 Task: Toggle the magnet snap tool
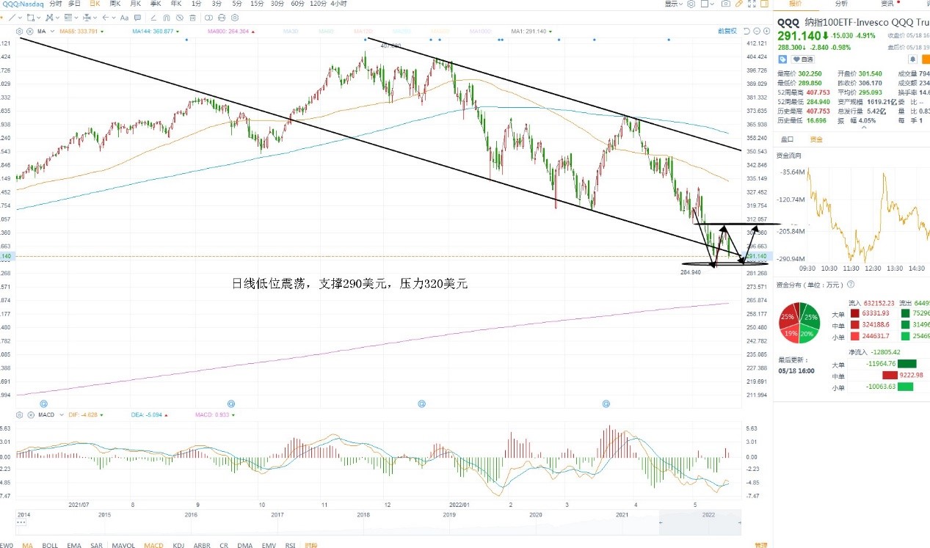166,18
